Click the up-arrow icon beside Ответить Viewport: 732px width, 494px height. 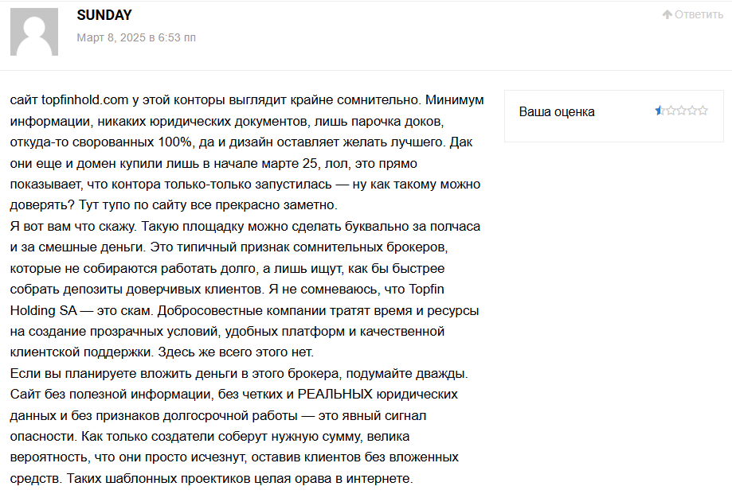pyautogui.click(x=667, y=14)
